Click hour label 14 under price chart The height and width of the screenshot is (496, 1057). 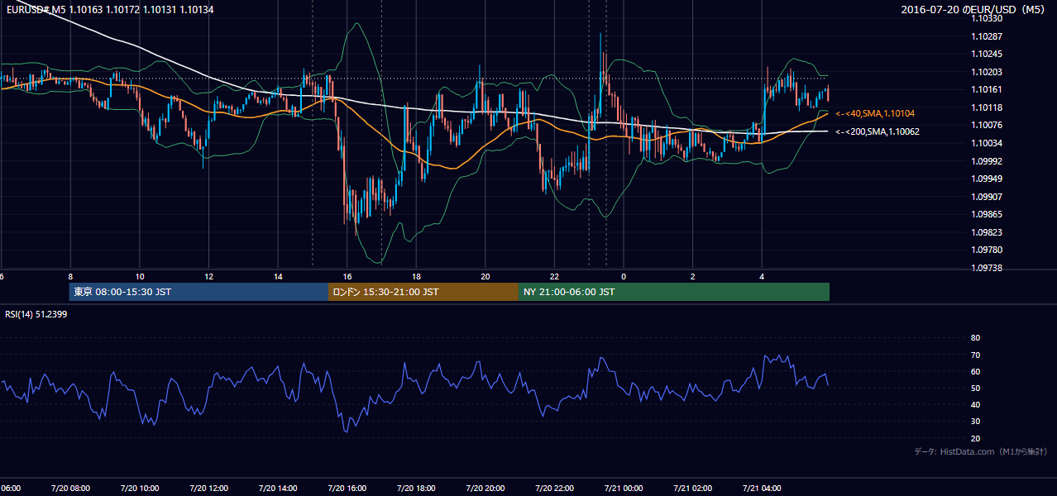point(278,277)
